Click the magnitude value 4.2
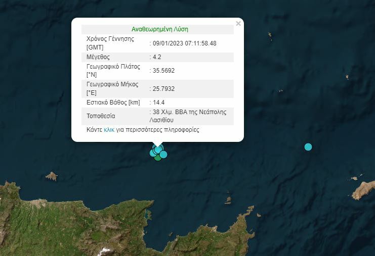 coord(157,57)
